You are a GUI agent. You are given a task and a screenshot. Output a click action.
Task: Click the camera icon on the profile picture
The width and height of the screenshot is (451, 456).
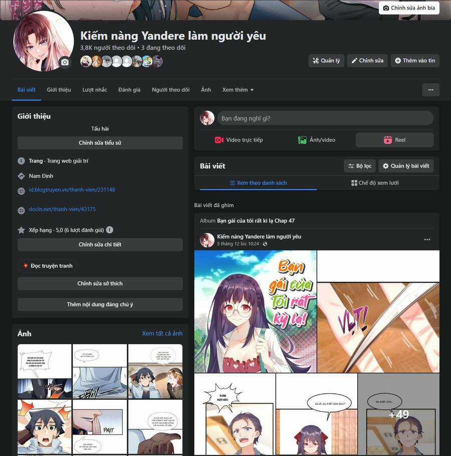point(64,62)
